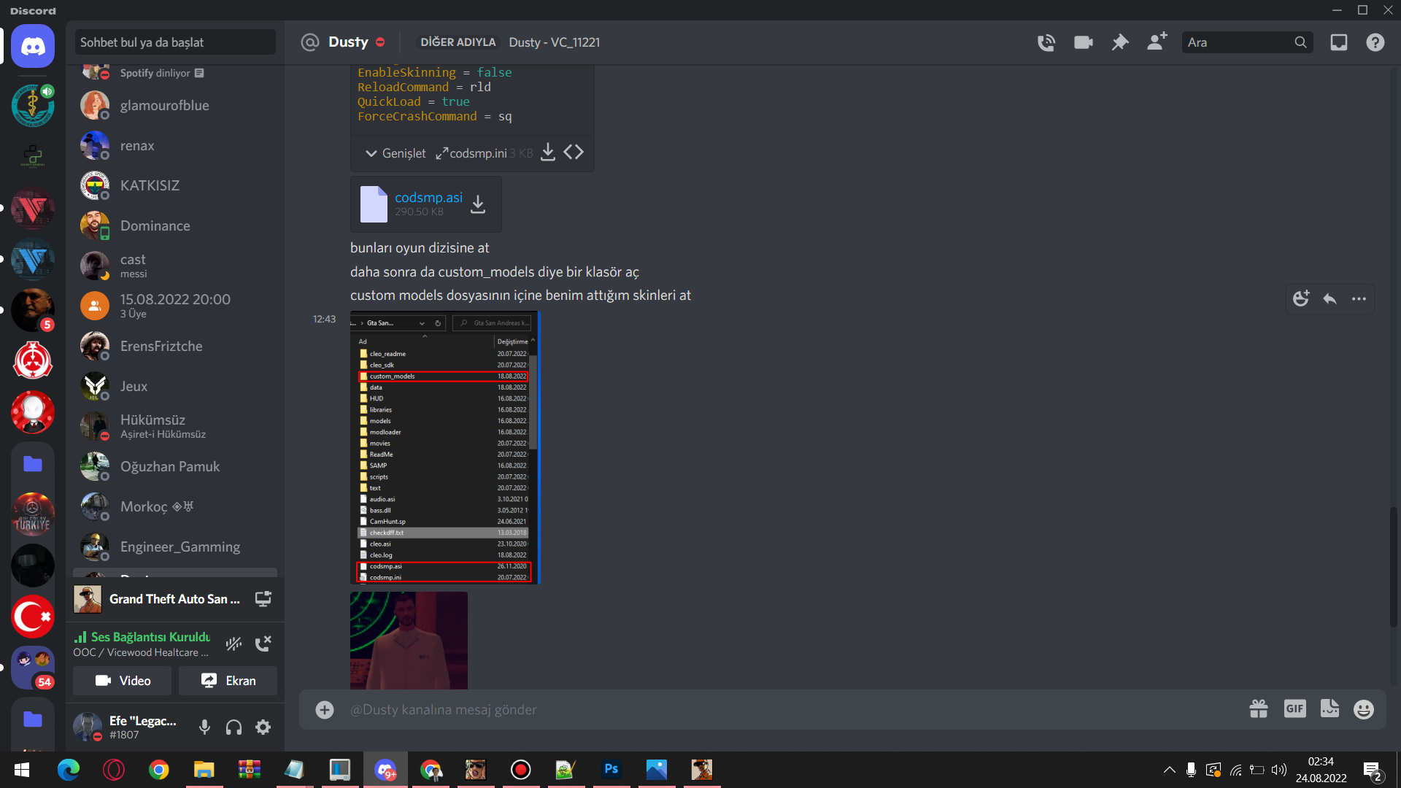Stream Grand Theft Auto San Andreas
Viewport: 1401px width, 788px height.
[263, 599]
